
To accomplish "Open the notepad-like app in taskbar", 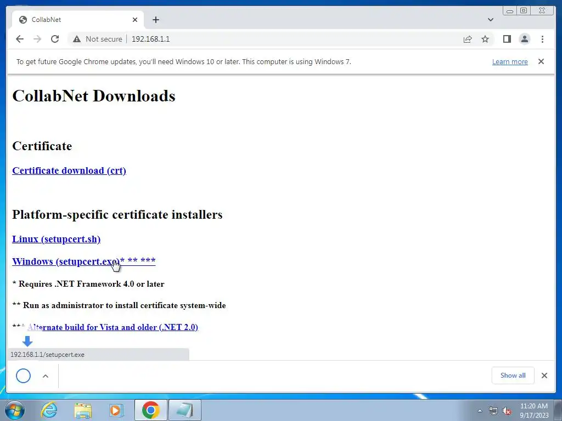I will click(x=185, y=410).
